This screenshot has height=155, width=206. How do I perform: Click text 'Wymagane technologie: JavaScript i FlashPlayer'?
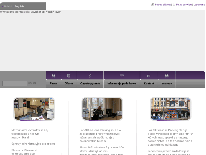[30, 12]
